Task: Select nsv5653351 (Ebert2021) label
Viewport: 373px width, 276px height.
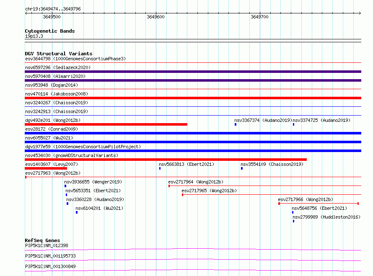Action: [93, 191]
